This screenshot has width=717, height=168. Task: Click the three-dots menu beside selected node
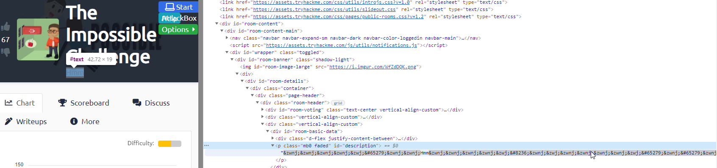point(207,145)
